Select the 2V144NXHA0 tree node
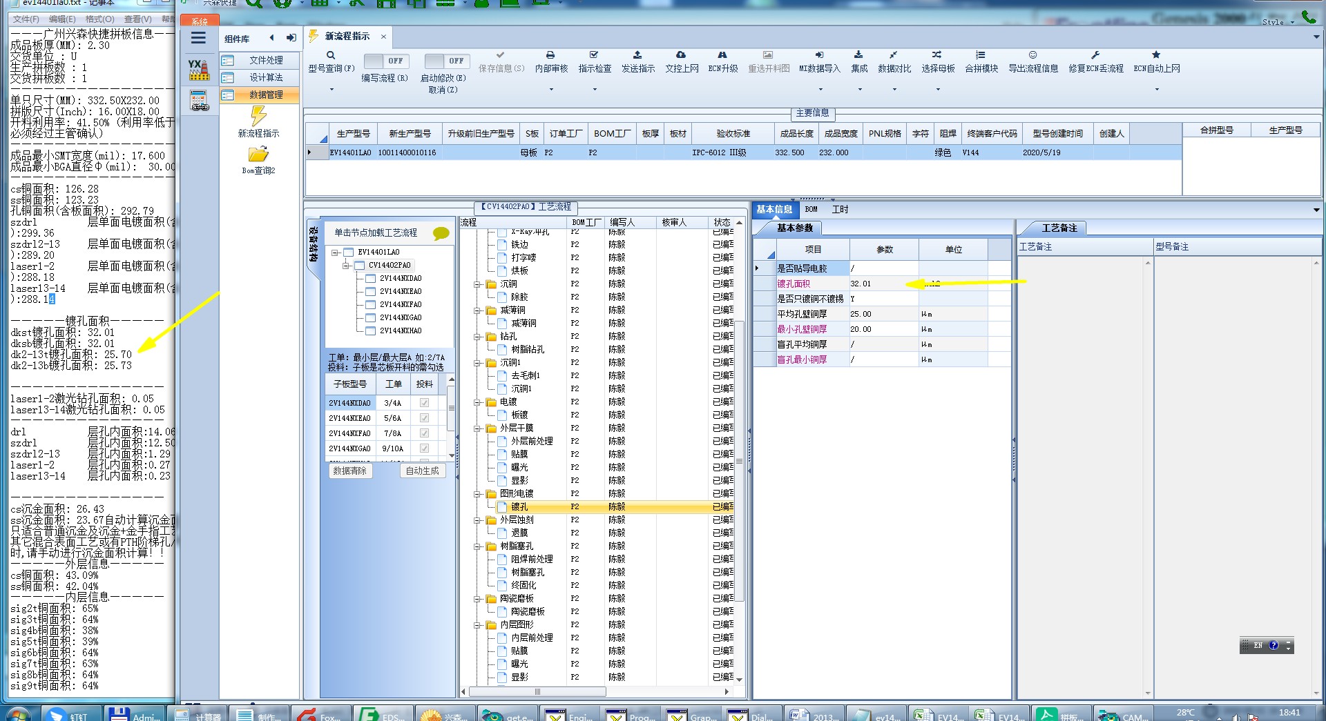The image size is (1326, 721). pos(401,331)
